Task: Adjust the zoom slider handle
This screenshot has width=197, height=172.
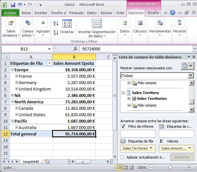Action: [170, 167]
